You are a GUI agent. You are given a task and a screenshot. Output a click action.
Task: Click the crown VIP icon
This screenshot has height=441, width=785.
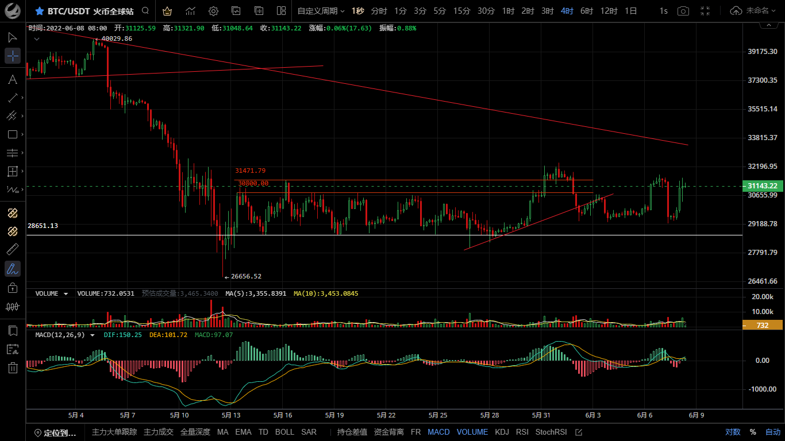(167, 11)
